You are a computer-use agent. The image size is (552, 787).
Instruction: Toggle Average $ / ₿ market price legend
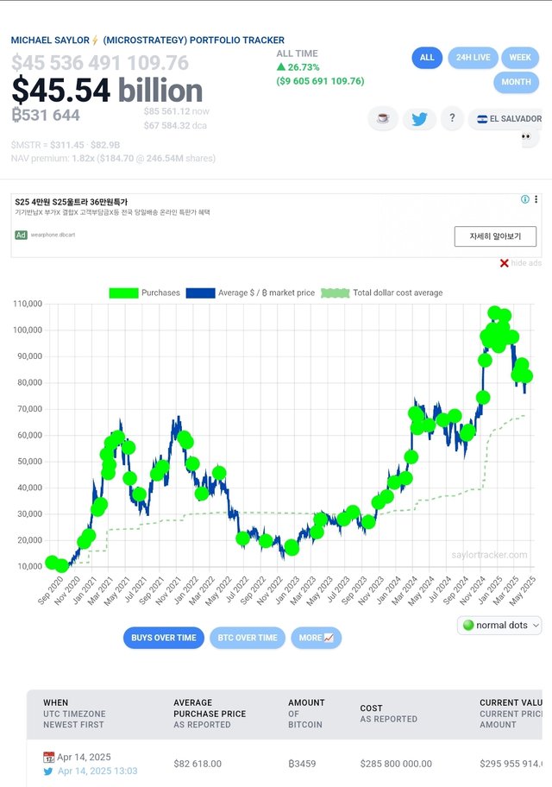click(250, 293)
